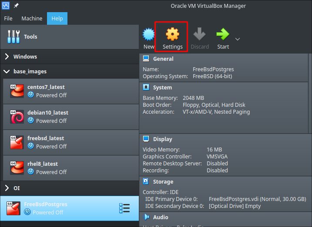Image resolution: width=312 pixels, height=227 pixels.
Task: Click the Recording Disabled value
Action: point(217,170)
